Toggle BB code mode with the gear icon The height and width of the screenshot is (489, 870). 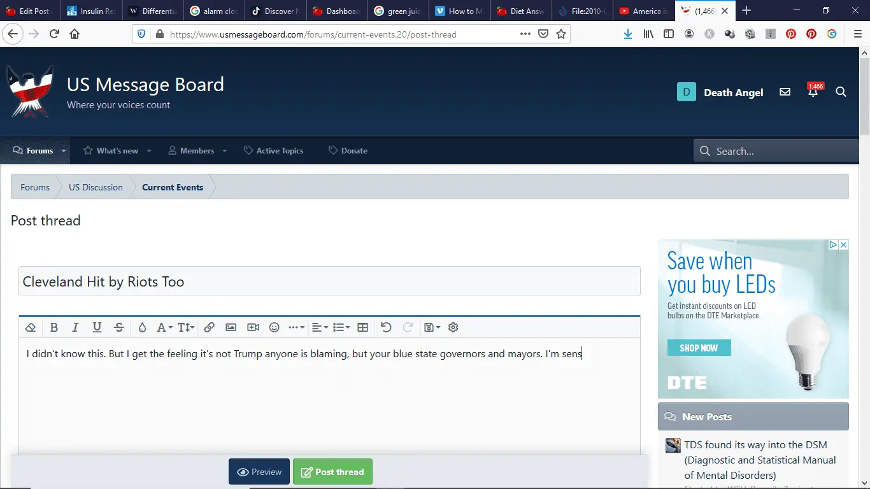[453, 327]
